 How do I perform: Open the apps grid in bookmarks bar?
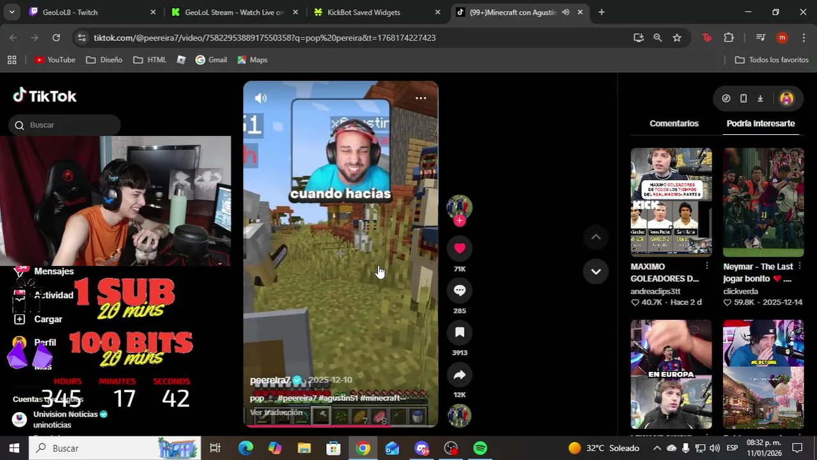coord(12,59)
